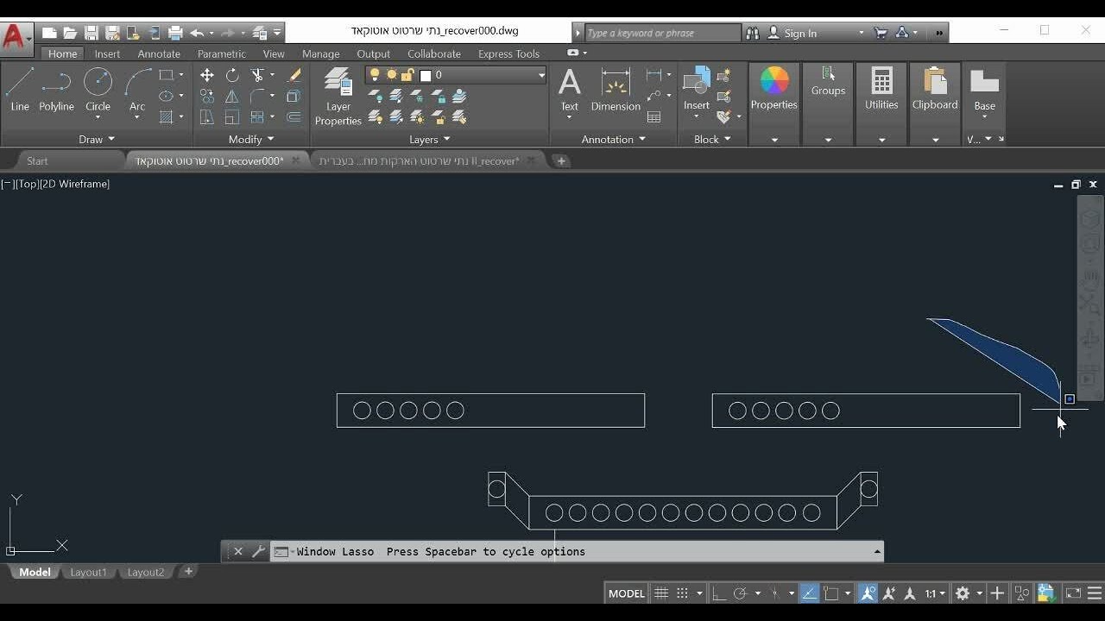Switch to the Layout1 tab
The image size is (1105, 621).
88,572
